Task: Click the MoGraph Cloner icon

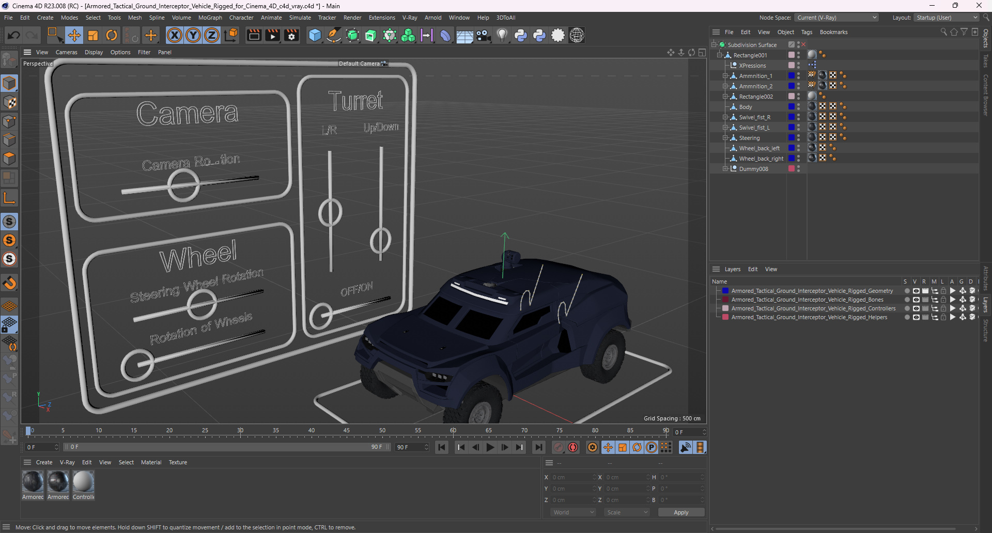Action: [x=408, y=35]
